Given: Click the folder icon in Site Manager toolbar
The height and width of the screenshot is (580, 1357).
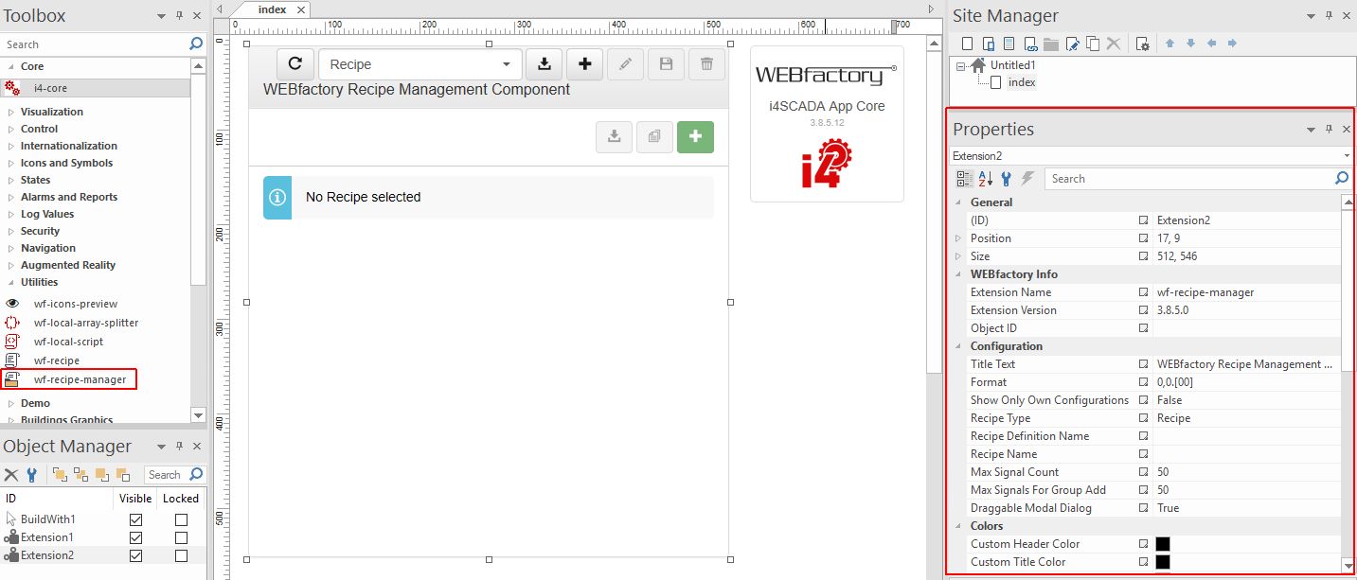Looking at the screenshot, I should coord(1051,44).
